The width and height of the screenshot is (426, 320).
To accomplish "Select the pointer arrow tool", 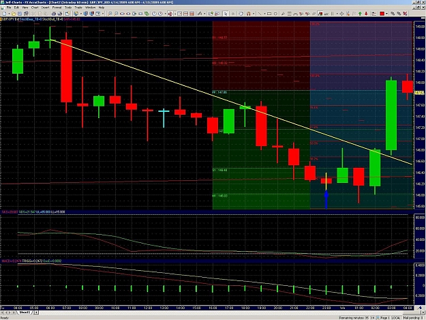I will [226, 14].
